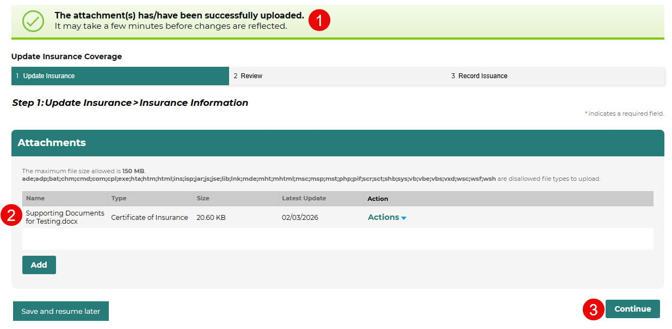Click the Latest Update column header

[304, 199]
